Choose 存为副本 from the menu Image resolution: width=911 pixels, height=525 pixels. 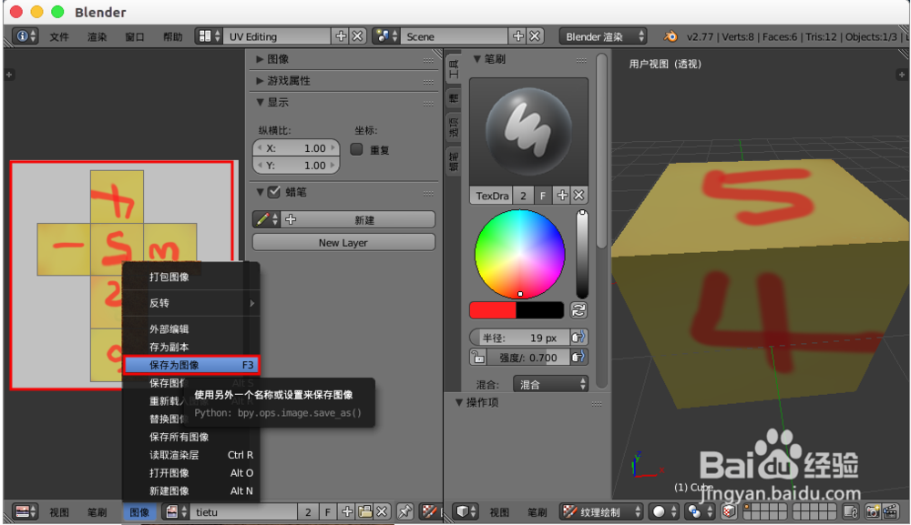click(x=191, y=347)
